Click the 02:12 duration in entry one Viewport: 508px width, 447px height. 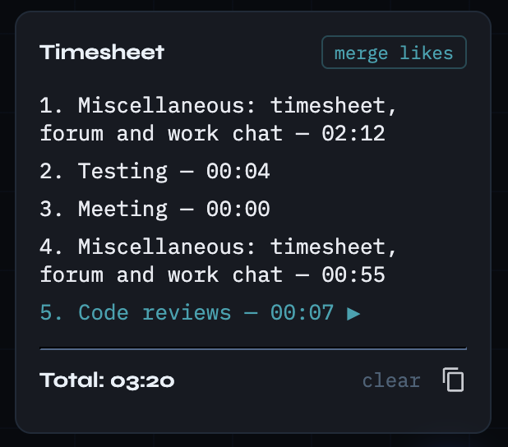click(x=353, y=133)
